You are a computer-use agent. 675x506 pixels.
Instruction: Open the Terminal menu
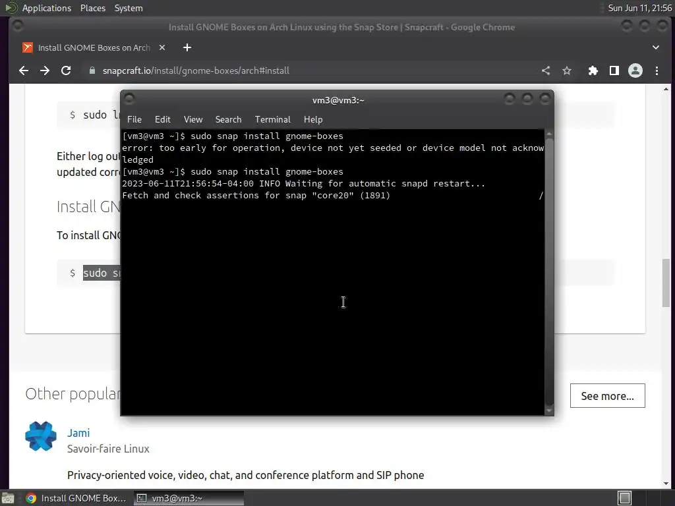point(272,119)
